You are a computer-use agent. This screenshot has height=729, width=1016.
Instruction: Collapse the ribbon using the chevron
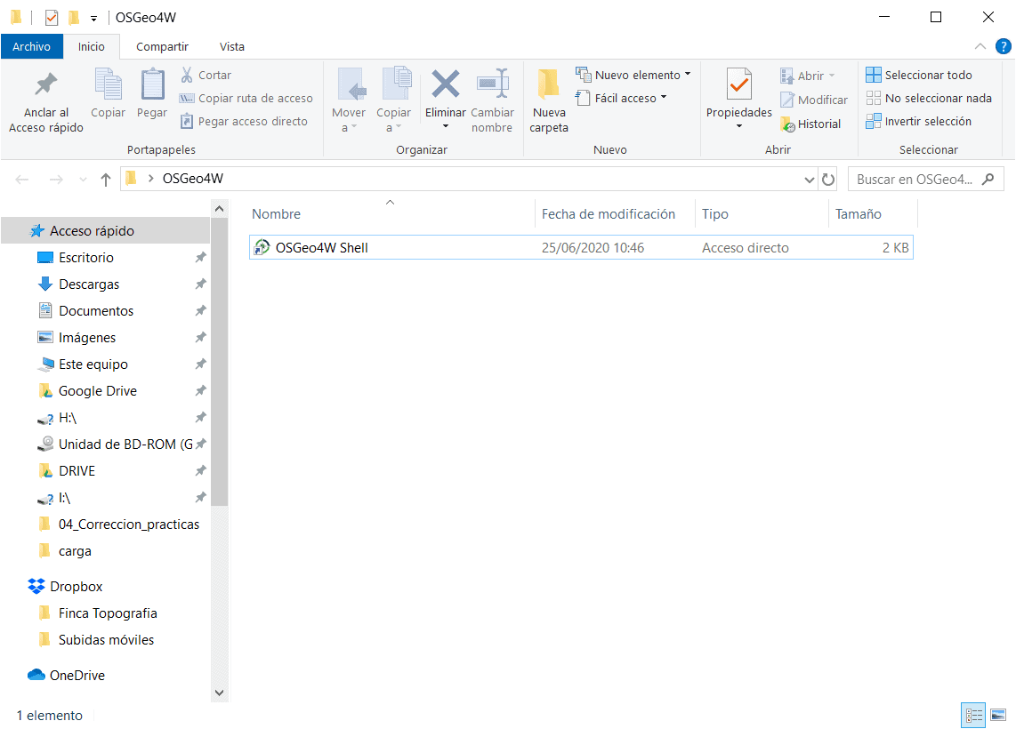(x=980, y=46)
